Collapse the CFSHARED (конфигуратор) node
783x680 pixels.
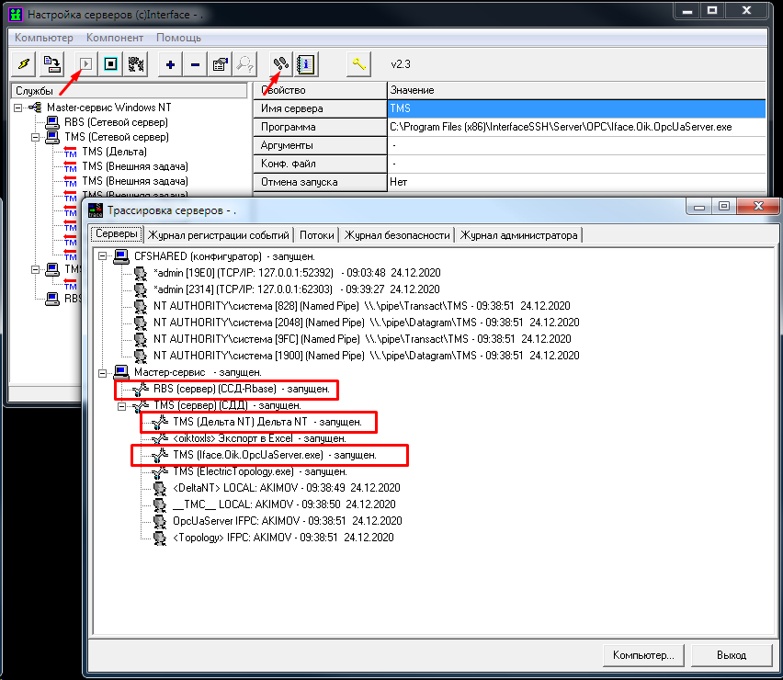pos(103,256)
